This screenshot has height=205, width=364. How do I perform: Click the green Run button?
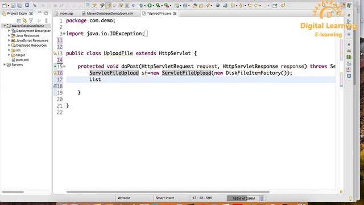pos(150,5)
